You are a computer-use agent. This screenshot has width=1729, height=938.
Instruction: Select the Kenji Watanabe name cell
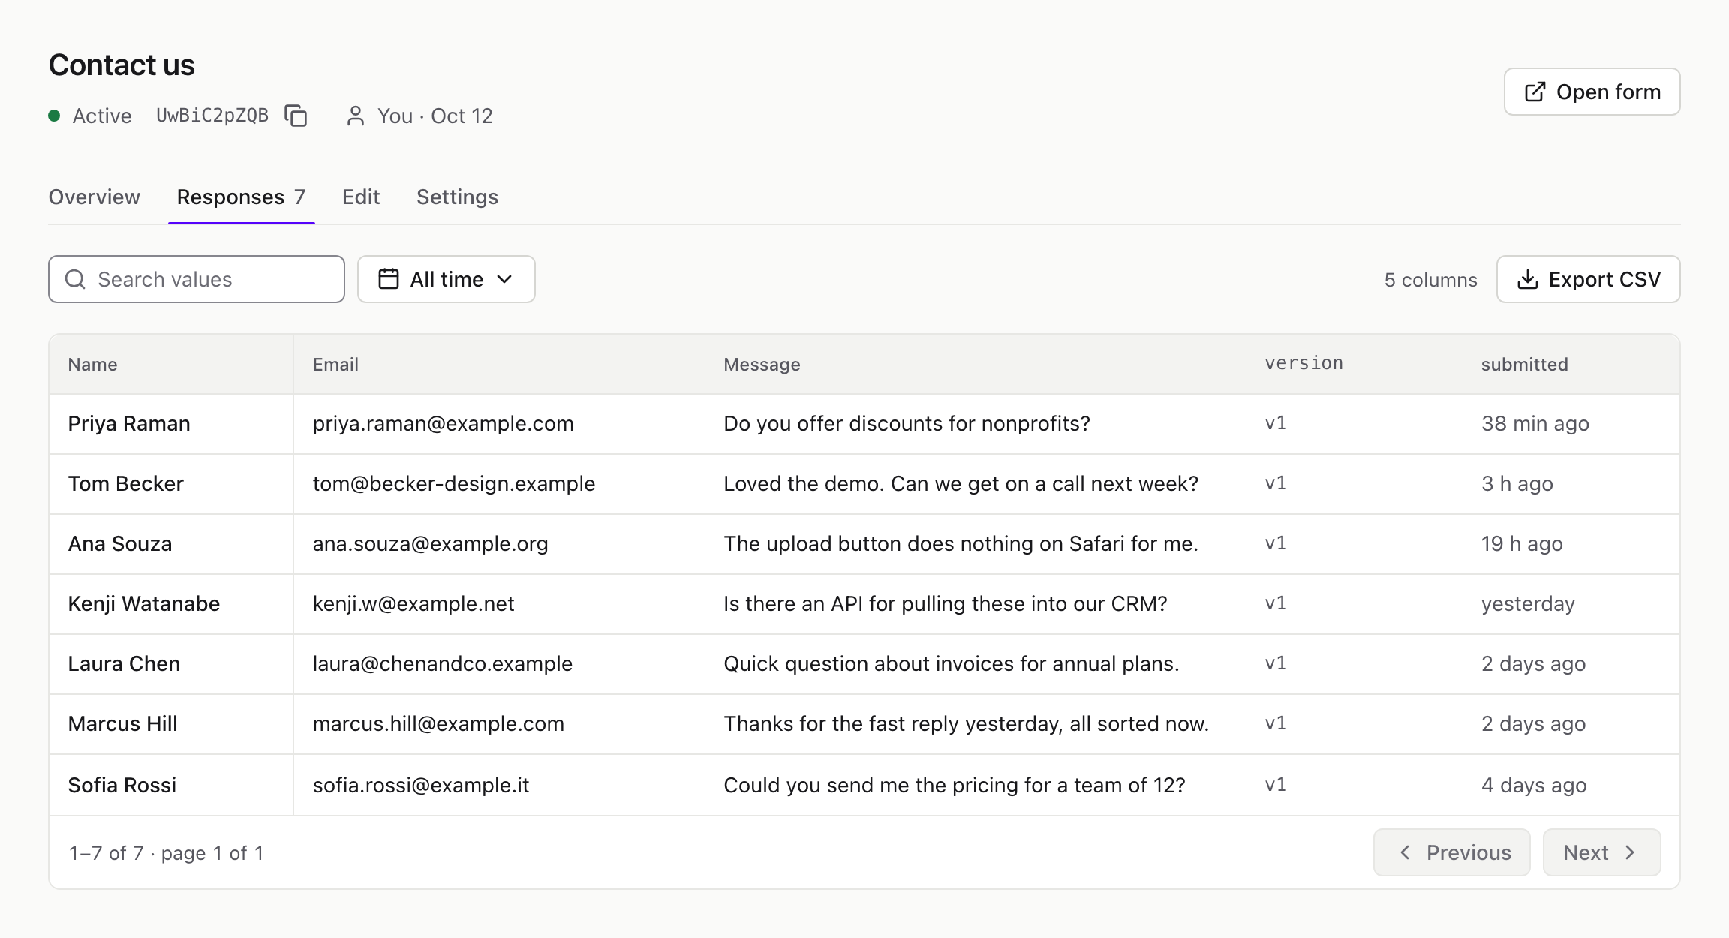point(171,604)
